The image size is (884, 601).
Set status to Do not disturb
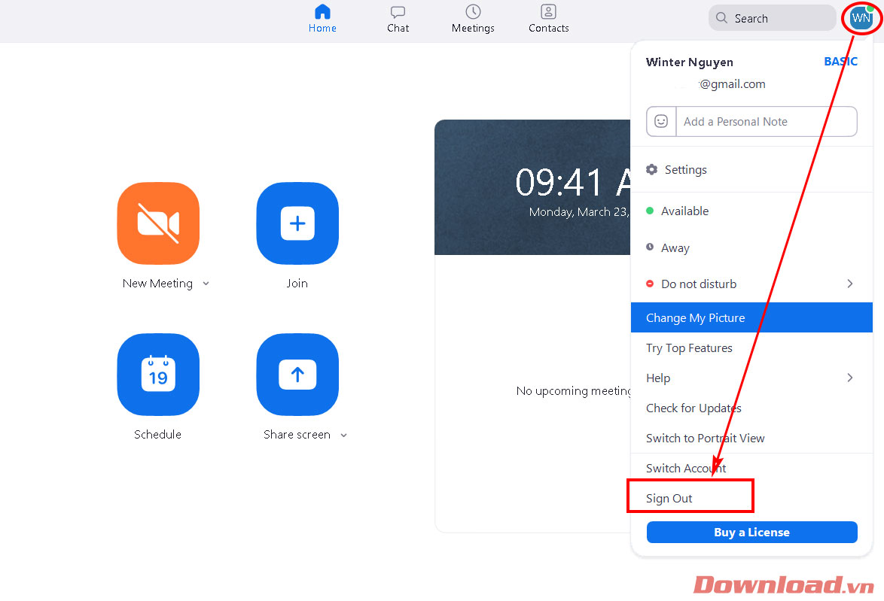click(x=751, y=284)
